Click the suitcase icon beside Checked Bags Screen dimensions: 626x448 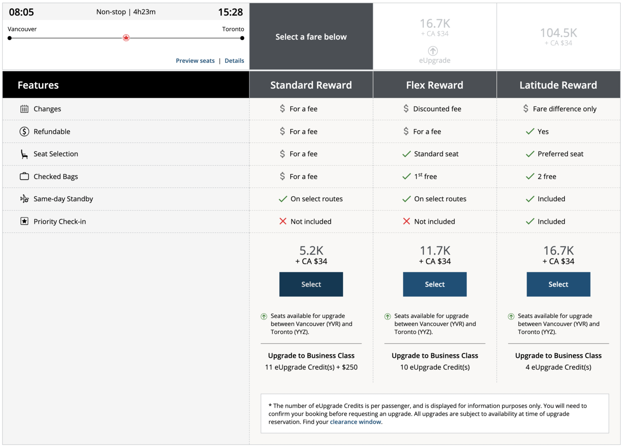point(24,176)
